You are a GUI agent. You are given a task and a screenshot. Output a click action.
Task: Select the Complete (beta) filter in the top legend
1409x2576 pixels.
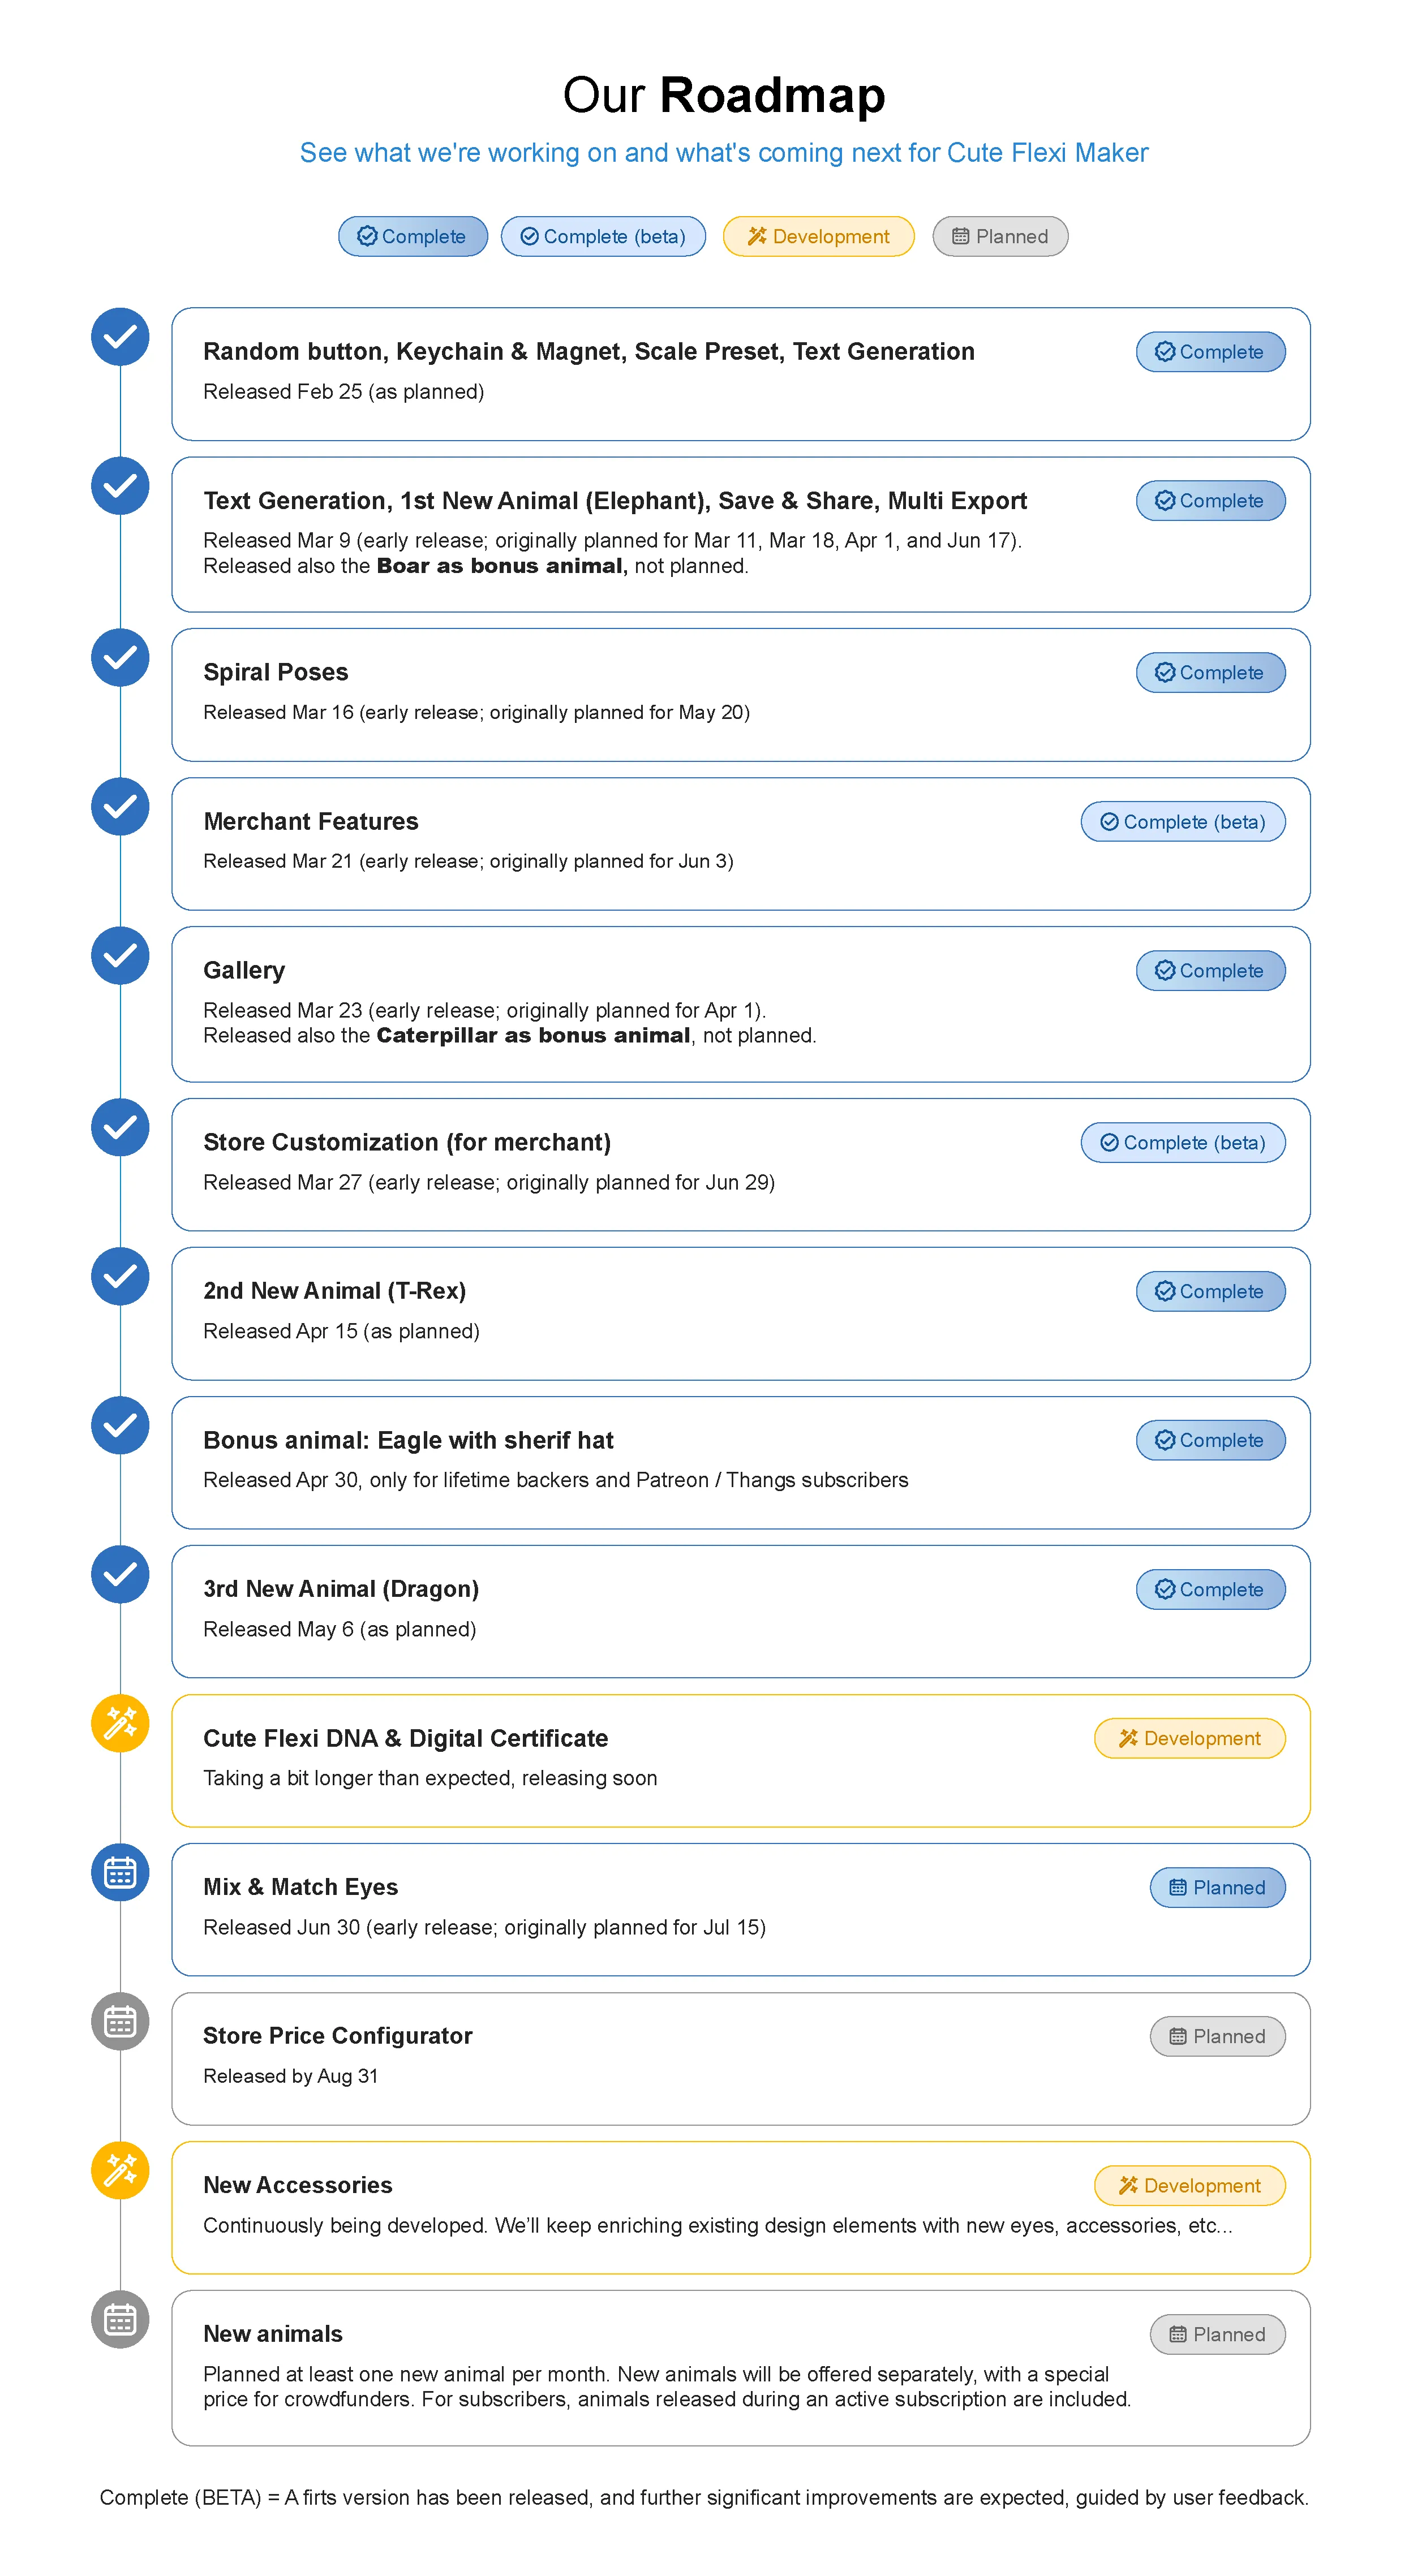603,237
